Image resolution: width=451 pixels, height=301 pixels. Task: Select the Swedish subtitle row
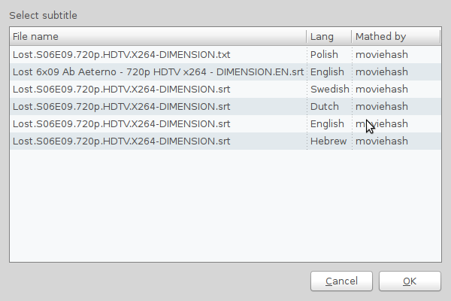pos(225,89)
